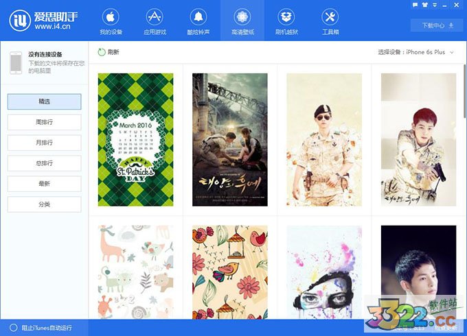
Task: Click the disconnected phone device icon
Action: coord(16,62)
